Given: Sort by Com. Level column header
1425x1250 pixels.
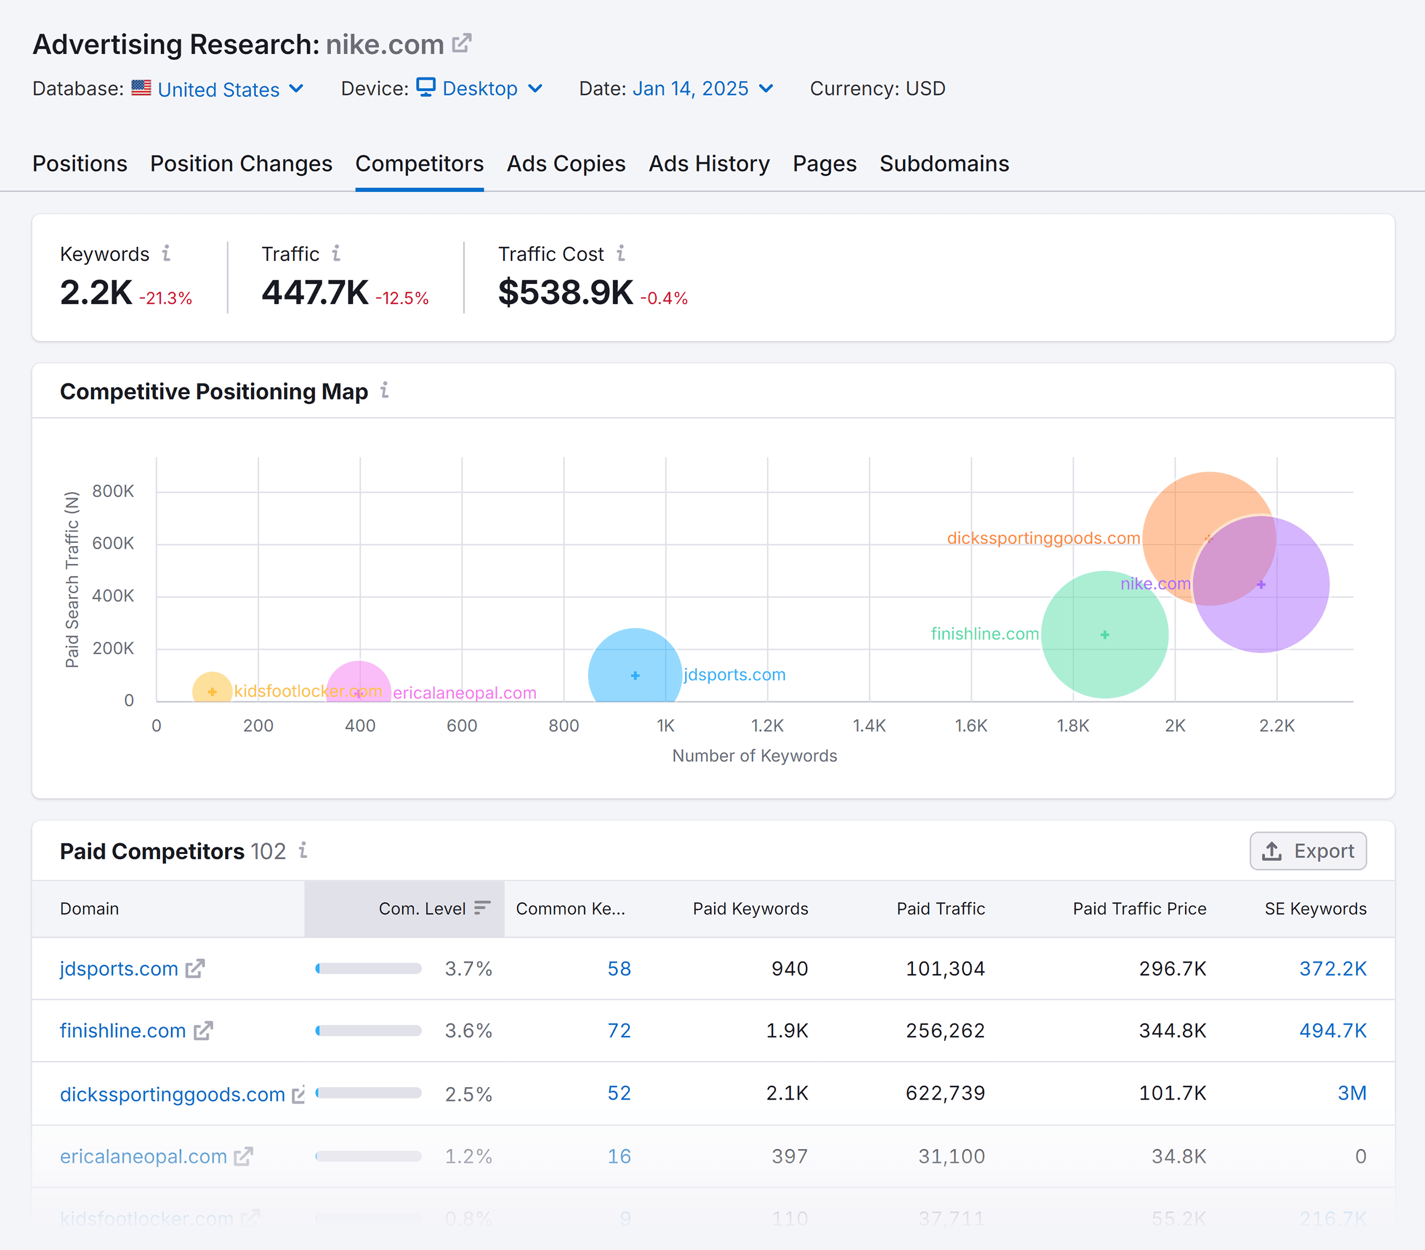Looking at the screenshot, I should pos(404,909).
